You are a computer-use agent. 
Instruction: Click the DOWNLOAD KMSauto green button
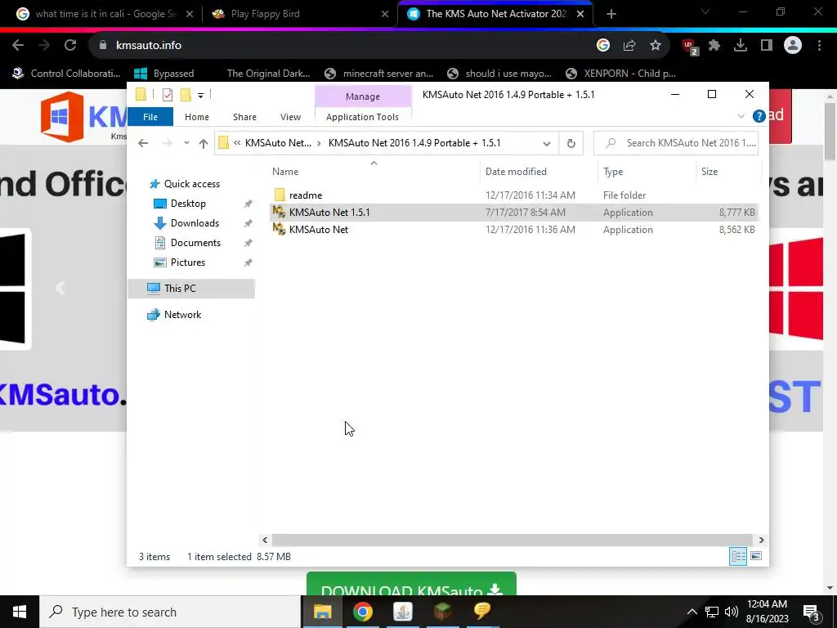click(x=412, y=584)
